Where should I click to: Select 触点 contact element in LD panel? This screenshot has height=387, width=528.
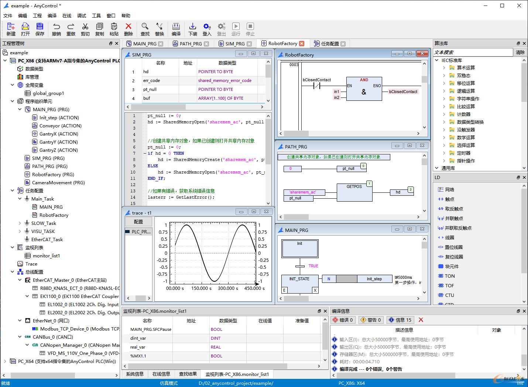(446, 199)
